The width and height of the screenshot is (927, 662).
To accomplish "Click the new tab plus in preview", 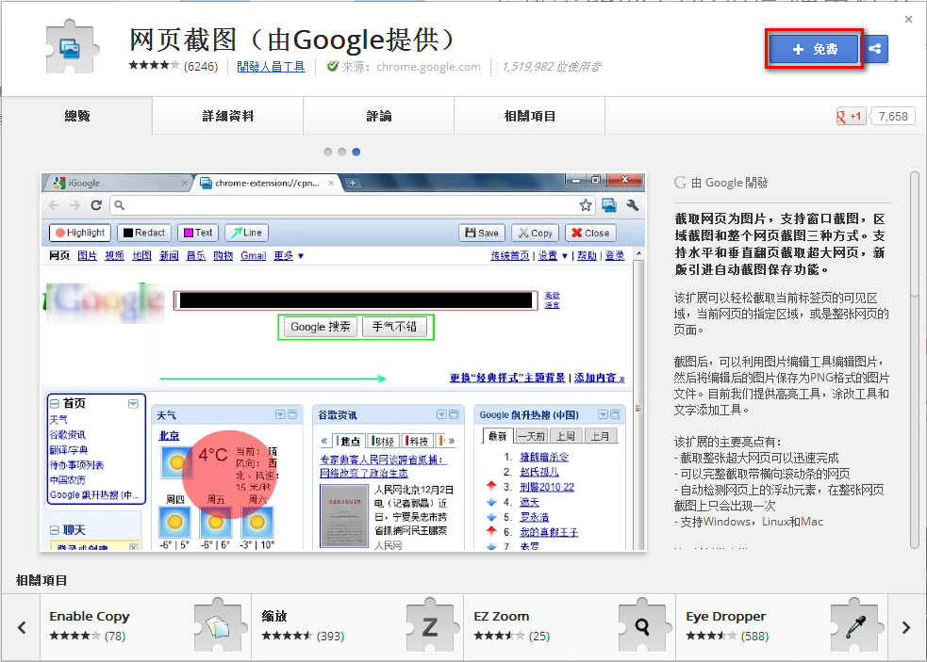I will 353,183.
